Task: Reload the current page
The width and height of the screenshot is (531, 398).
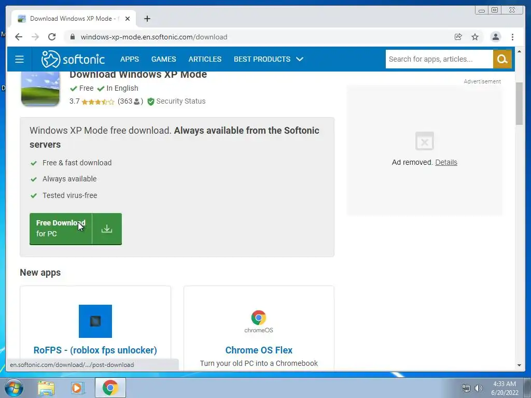Action: coord(52,37)
